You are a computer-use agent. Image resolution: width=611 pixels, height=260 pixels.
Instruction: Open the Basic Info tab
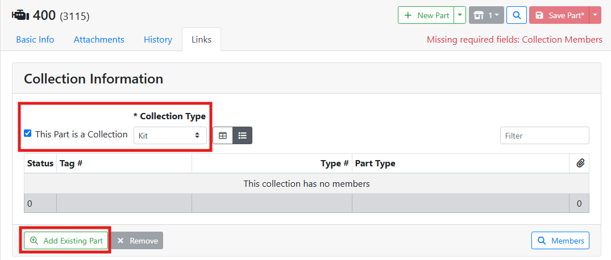35,40
